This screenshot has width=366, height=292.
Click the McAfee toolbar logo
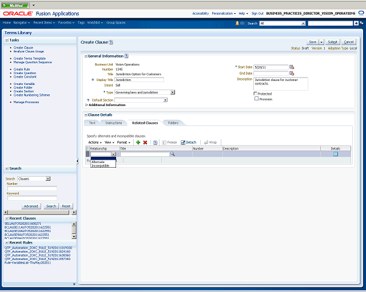(15, 5)
